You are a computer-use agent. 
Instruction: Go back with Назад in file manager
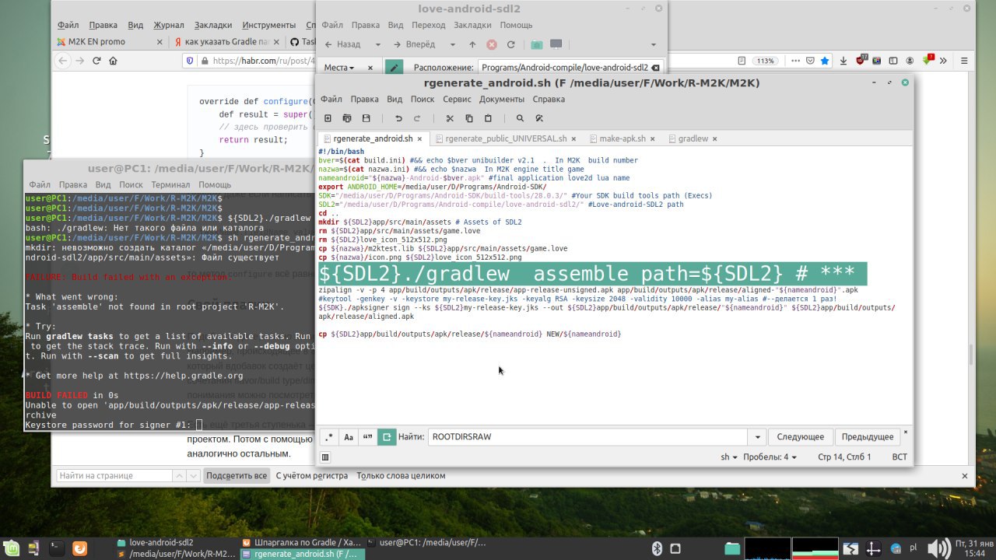[342, 44]
